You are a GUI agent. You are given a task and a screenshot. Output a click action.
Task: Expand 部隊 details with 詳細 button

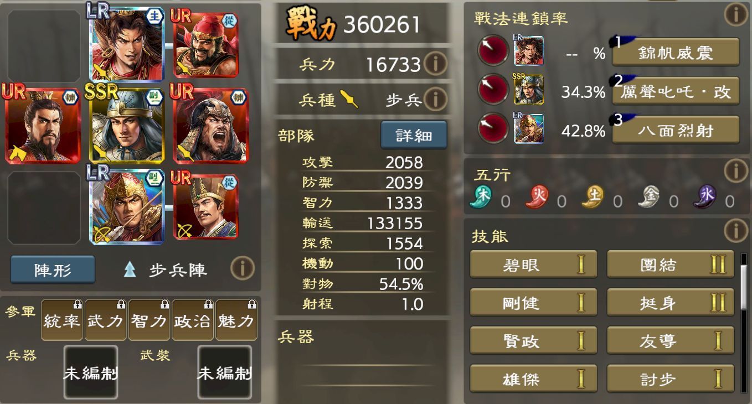(414, 135)
